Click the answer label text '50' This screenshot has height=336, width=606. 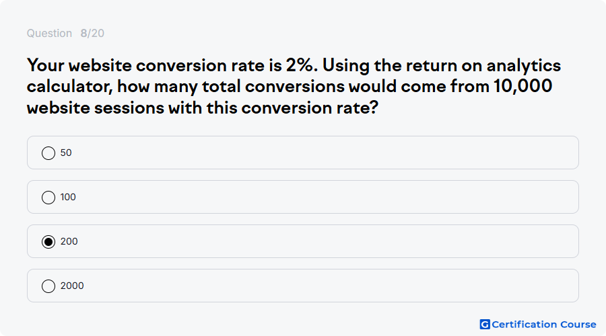click(66, 153)
